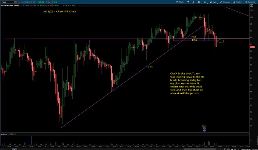Click the L: 90.02 low value

[56, 5]
